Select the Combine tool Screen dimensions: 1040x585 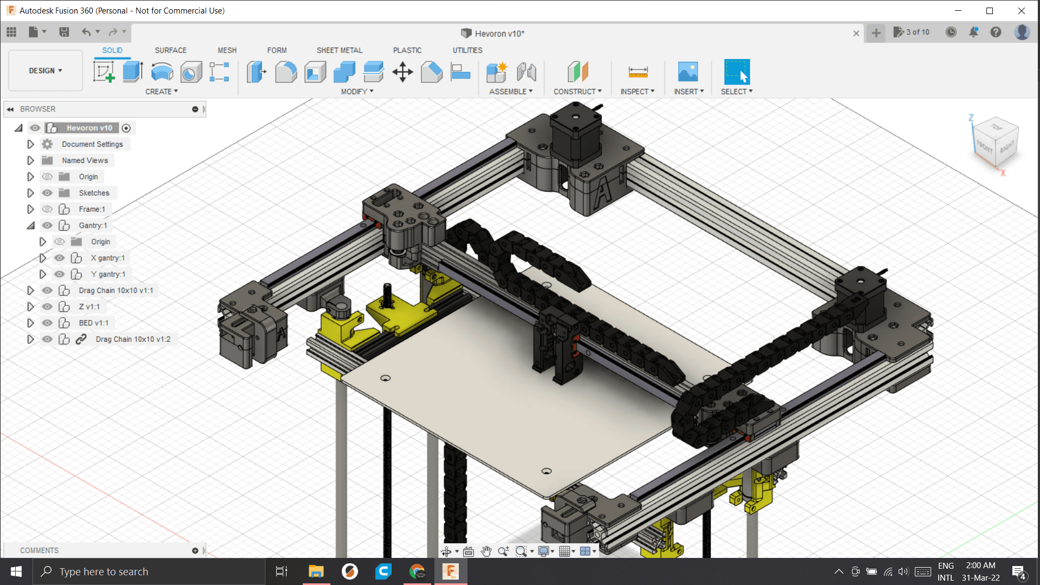tap(344, 71)
